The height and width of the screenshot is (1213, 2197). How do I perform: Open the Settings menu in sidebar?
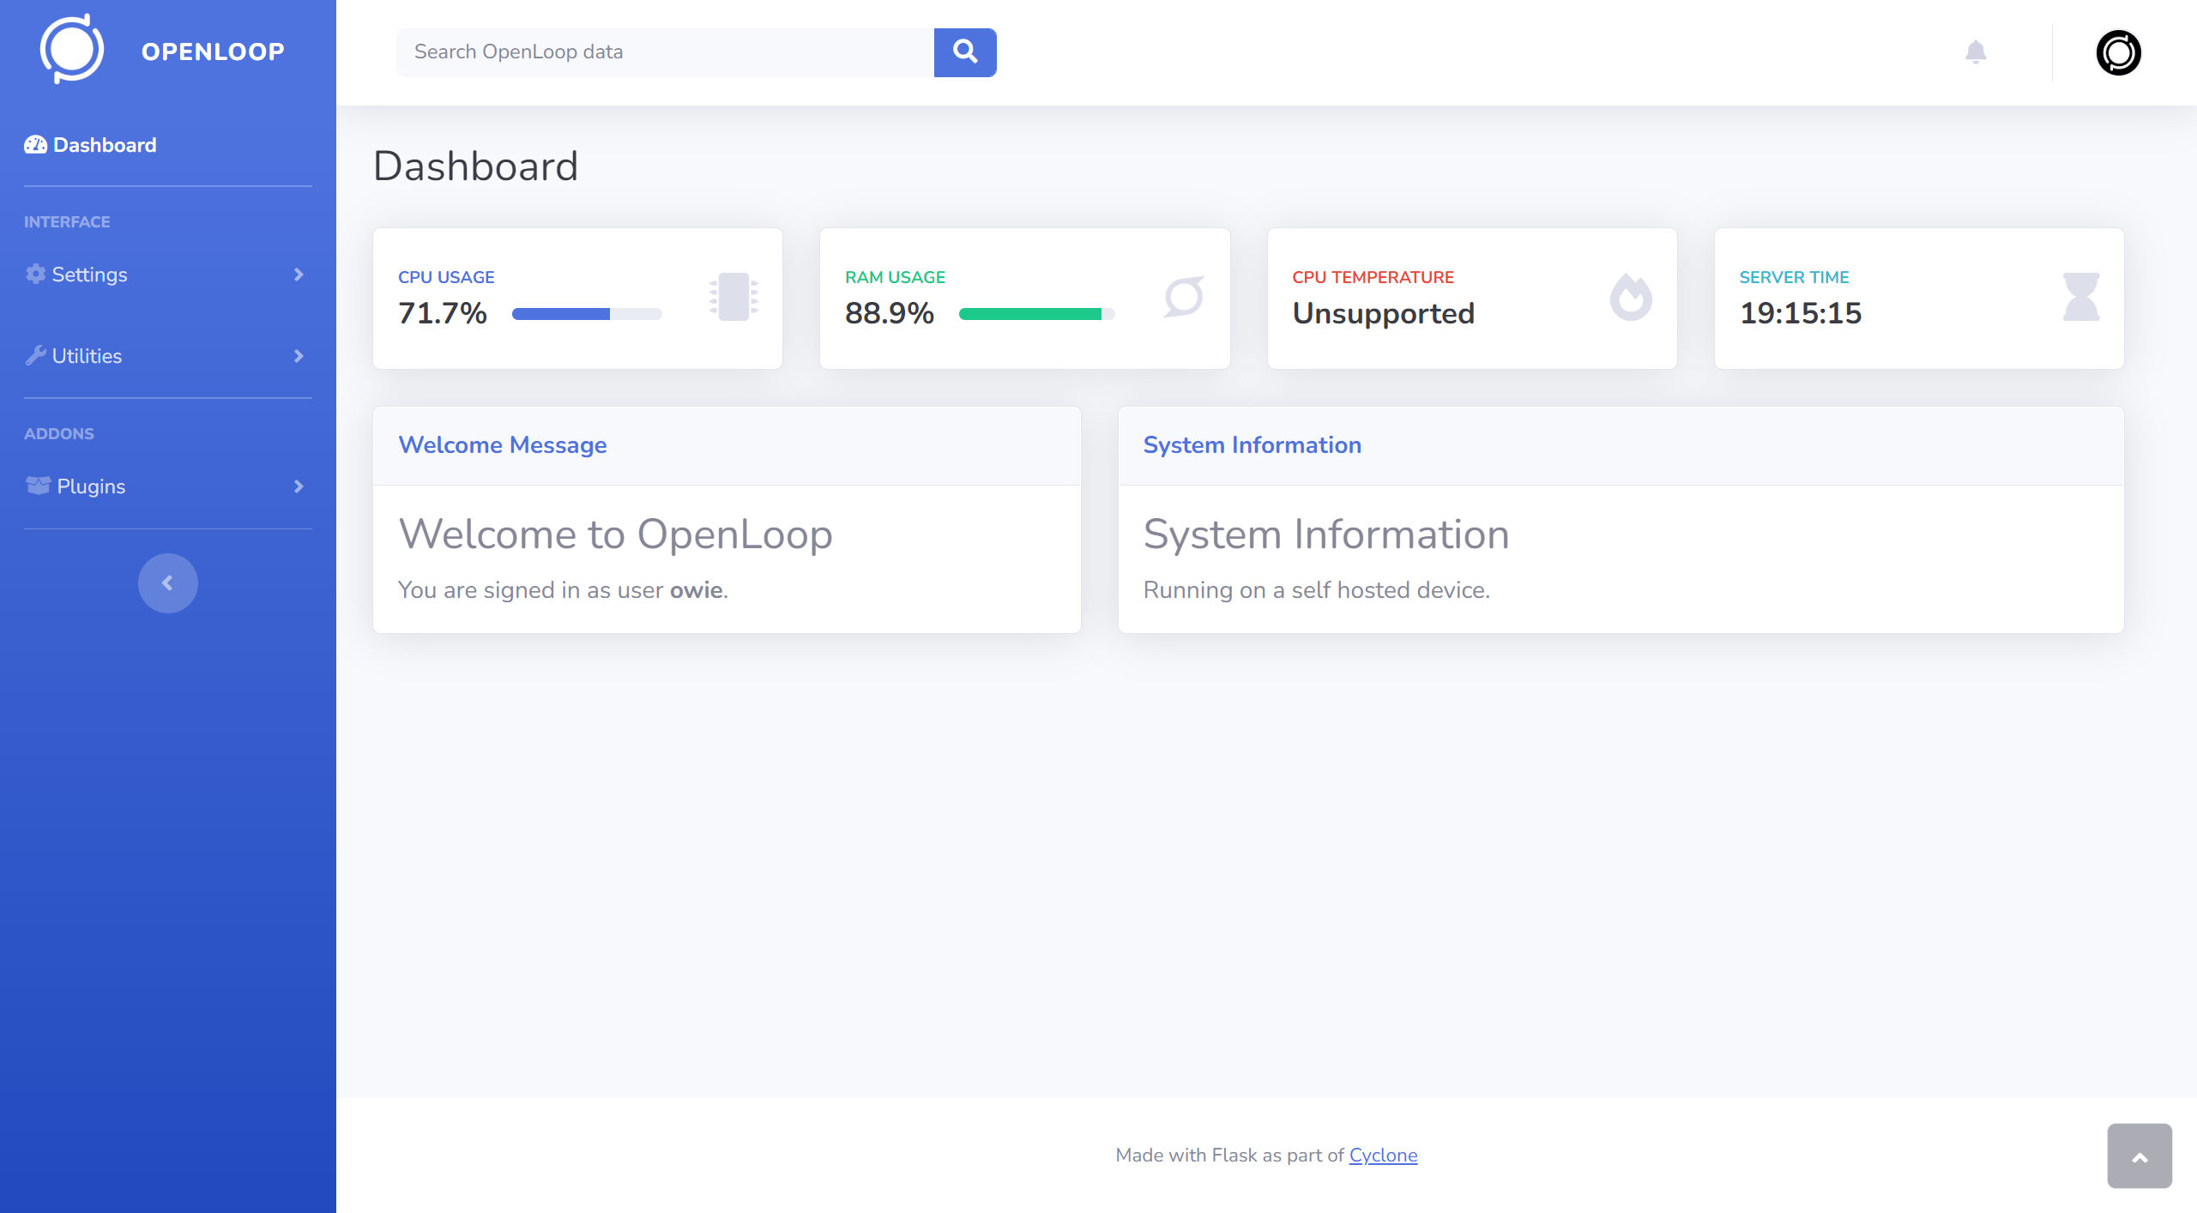click(x=168, y=275)
